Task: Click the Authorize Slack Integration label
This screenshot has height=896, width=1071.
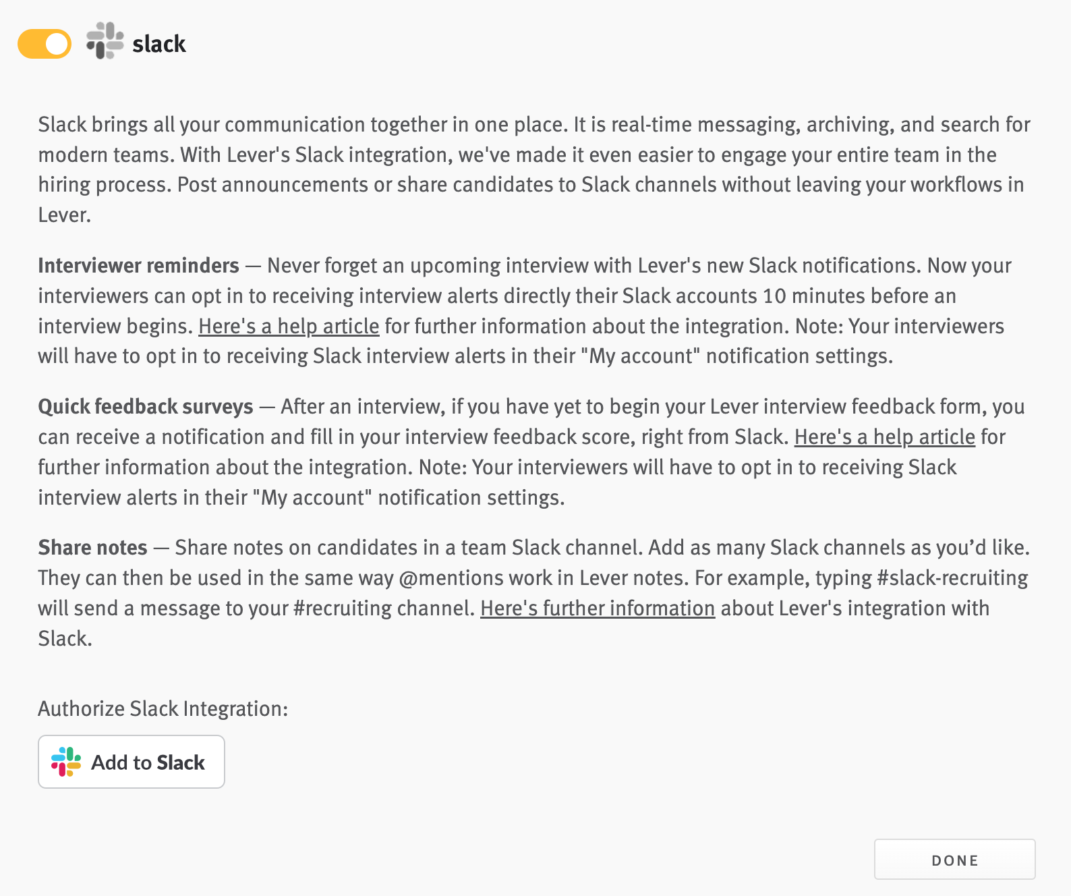Action: (x=163, y=708)
